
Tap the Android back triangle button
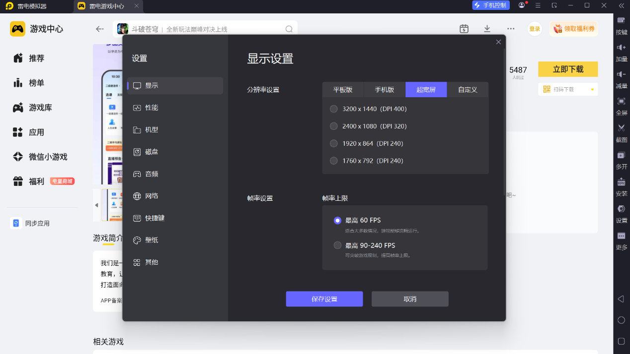621,299
